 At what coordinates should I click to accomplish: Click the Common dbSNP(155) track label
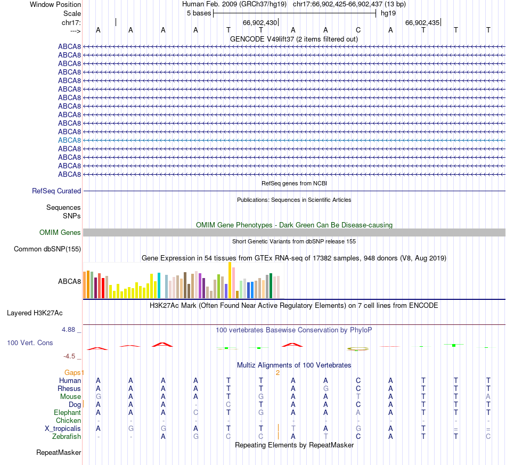click(47, 249)
